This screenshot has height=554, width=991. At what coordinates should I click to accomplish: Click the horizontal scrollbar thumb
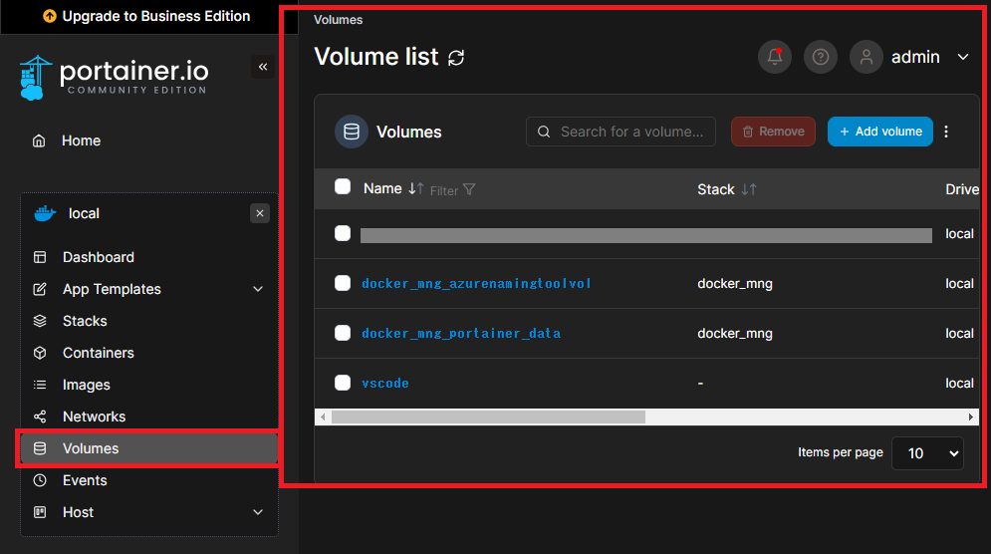click(488, 416)
